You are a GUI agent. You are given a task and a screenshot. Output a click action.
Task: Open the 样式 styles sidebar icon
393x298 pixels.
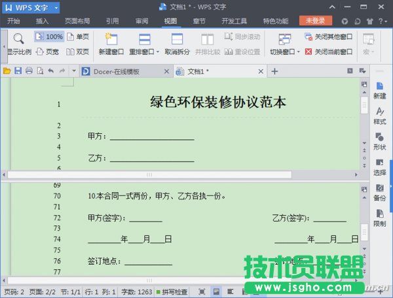(379, 116)
